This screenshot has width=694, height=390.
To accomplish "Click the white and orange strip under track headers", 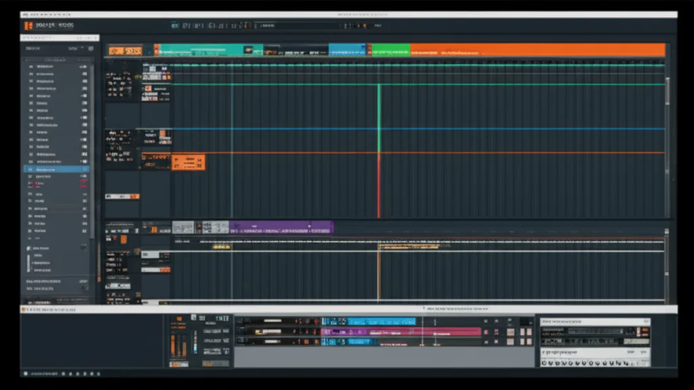I will point(122,196).
